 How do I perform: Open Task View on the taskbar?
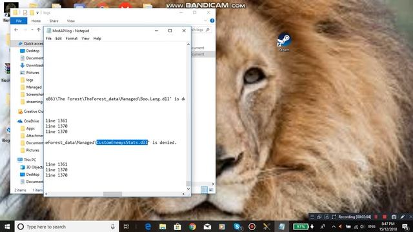(x=126, y=226)
